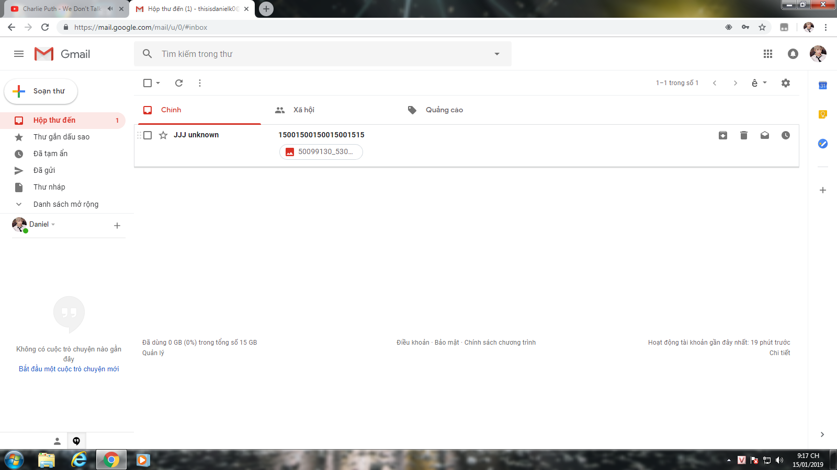This screenshot has width=837, height=470.
Task: Open the select-all dropdown arrow
Action: [x=158, y=83]
